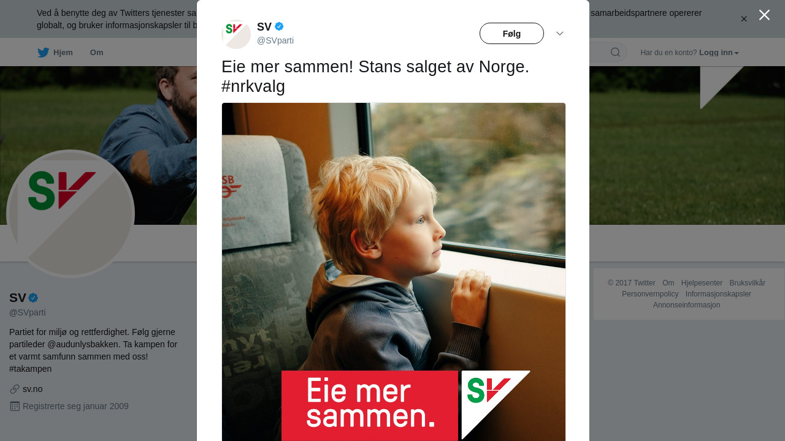
Task: Enlarge the Eie mer sammen tweet image
Action: pos(394,272)
